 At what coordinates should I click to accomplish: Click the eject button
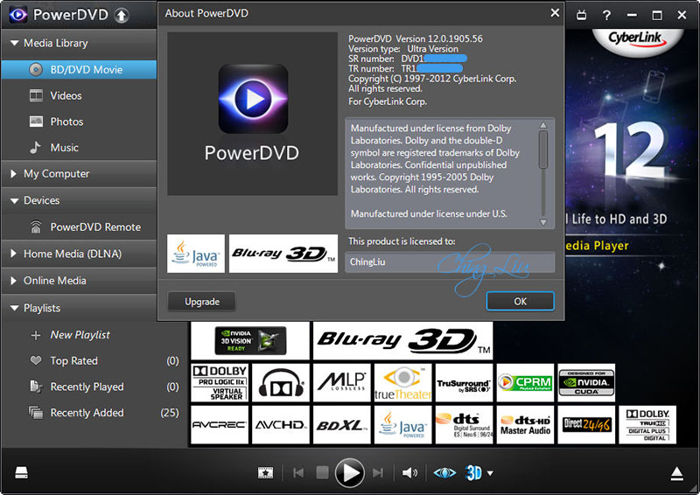coord(676,474)
